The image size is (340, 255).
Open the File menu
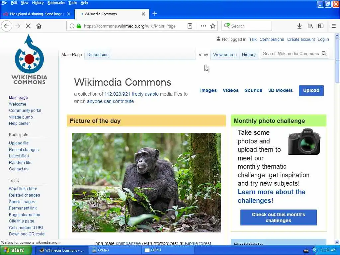click(4, 3)
